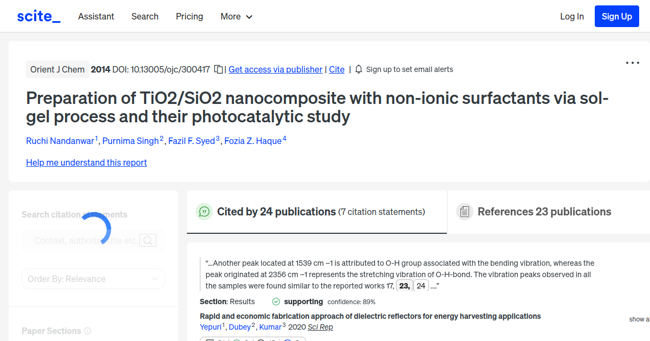650x341 pixels.
Task: Click the bell icon to set email alerts
Action: coord(358,69)
